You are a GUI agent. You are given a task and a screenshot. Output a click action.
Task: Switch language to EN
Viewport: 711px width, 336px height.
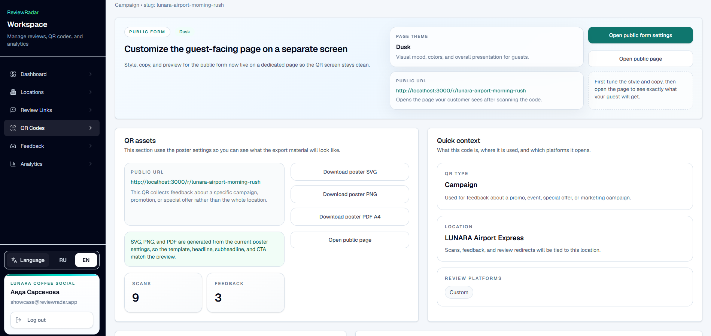86,260
